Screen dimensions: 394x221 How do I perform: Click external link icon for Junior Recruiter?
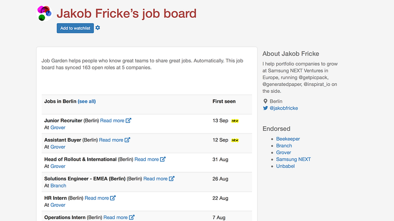click(129, 120)
